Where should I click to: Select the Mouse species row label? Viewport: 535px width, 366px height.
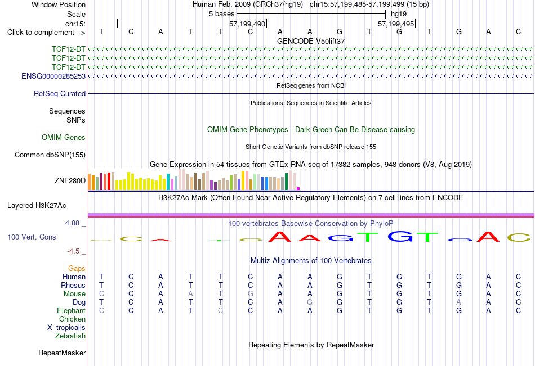[x=74, y=293]
